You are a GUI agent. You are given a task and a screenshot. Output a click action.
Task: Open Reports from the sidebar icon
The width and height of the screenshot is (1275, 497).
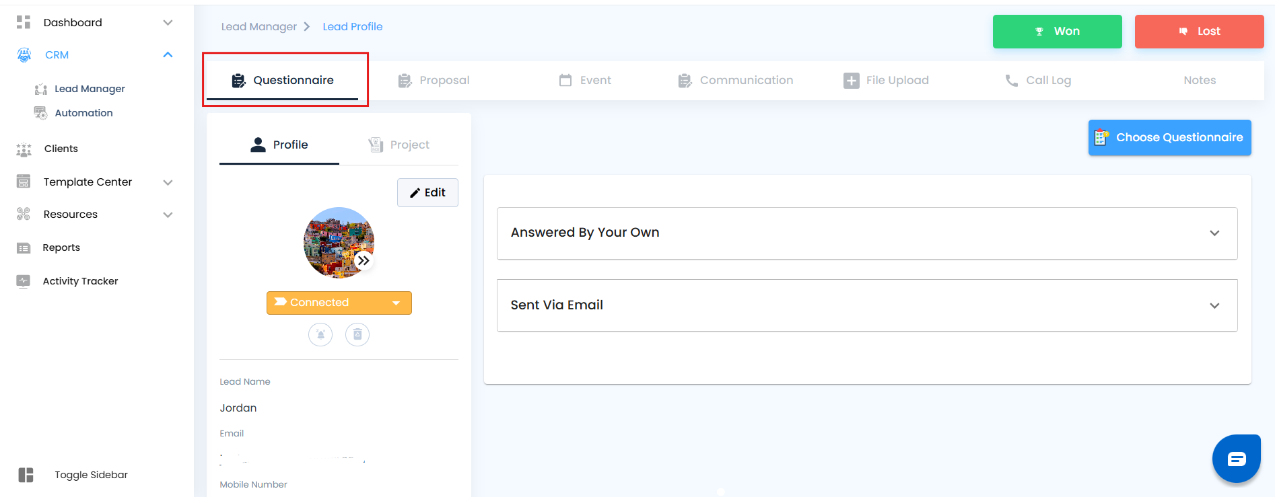pos(24,248)
